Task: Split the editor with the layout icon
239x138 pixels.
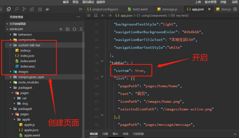Action: click(235, 9)
